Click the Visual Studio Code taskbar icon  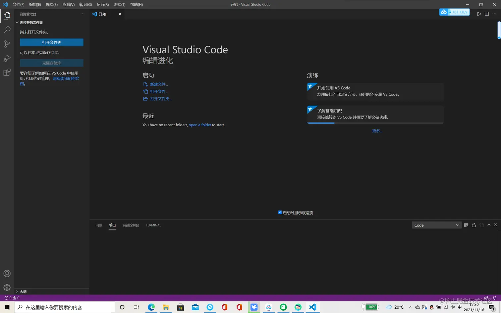(313, 307)
